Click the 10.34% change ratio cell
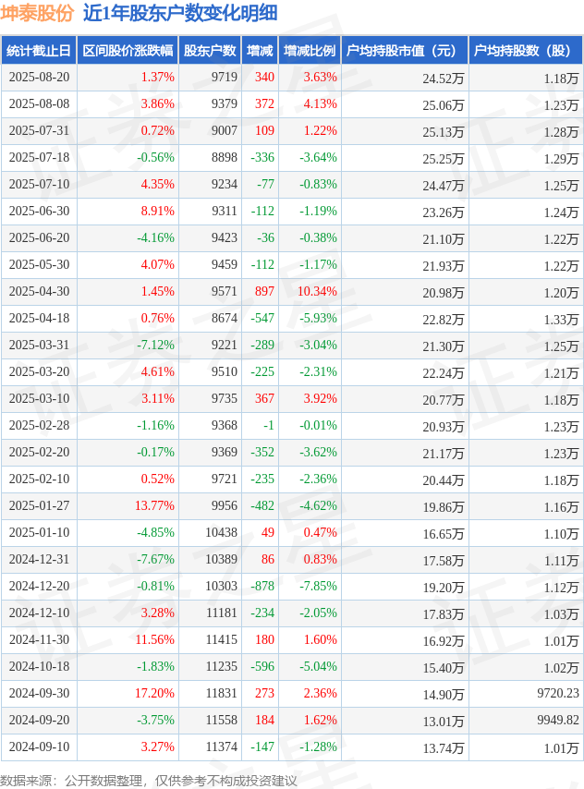Viewport: 584px width, 789px height. coord(317,291)
